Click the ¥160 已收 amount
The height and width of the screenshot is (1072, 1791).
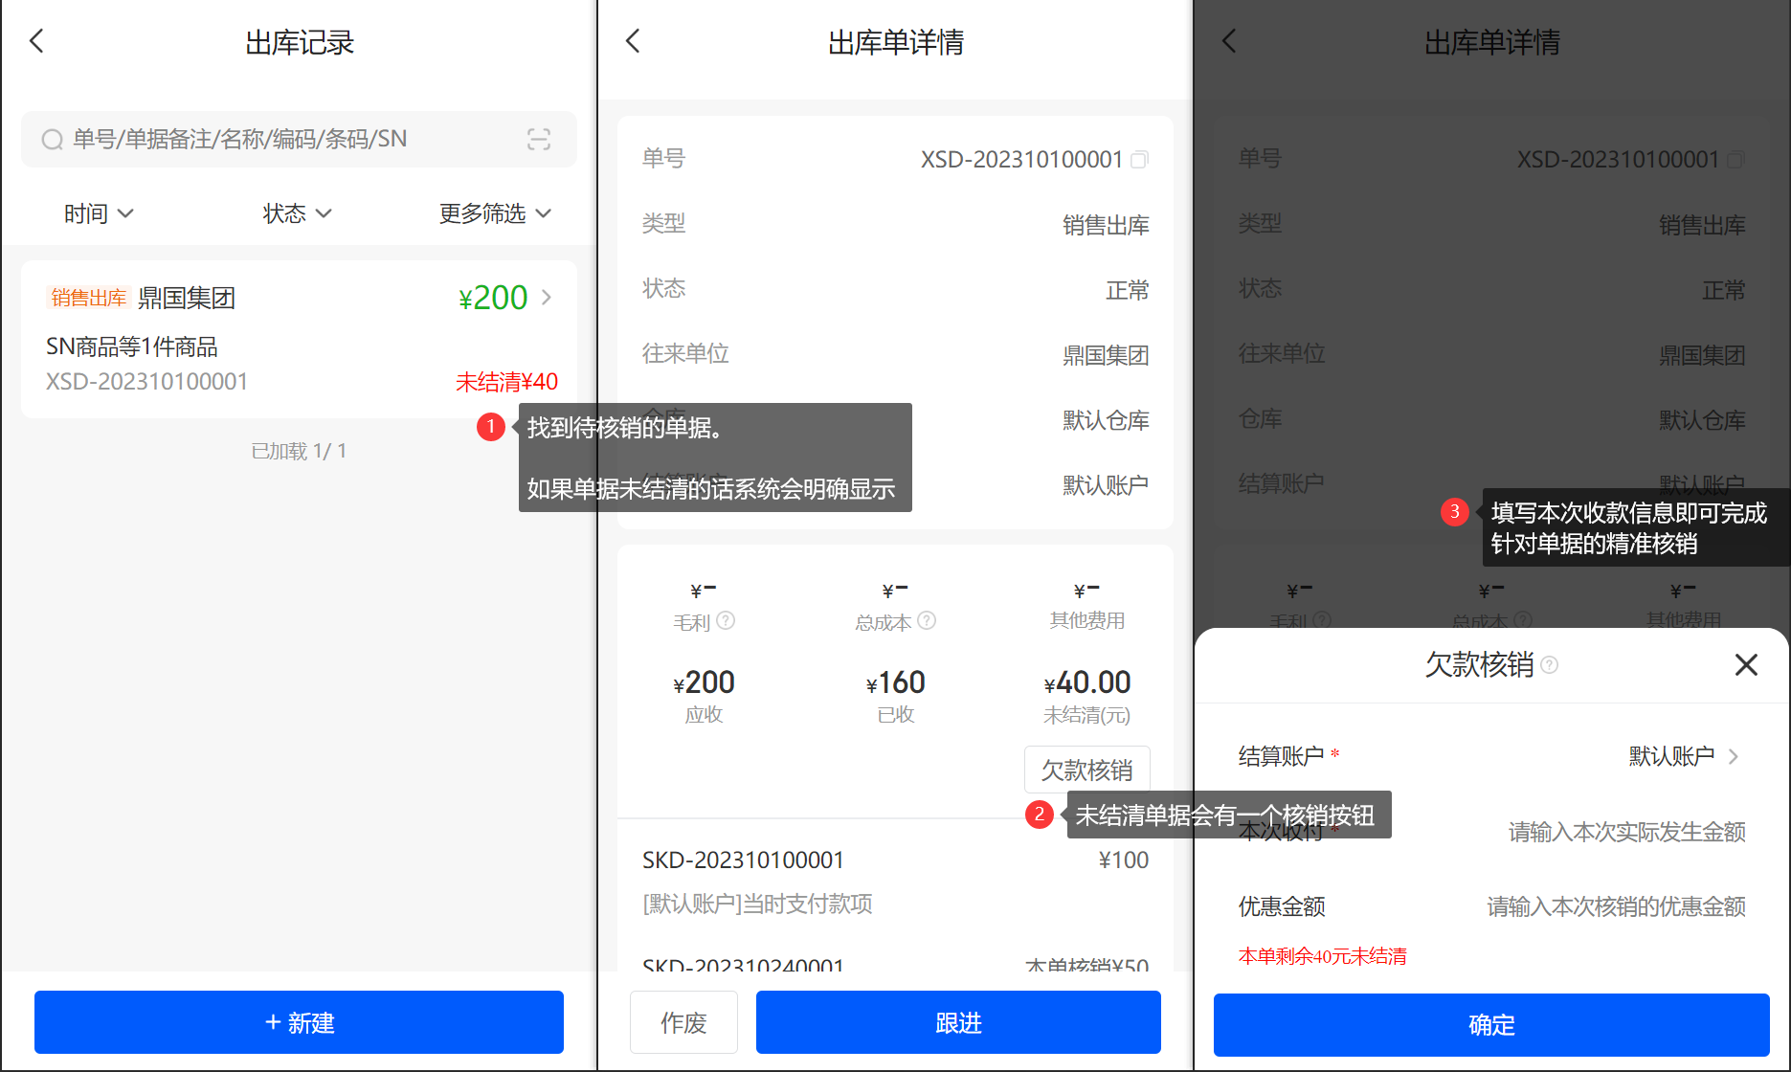(896, 682)
